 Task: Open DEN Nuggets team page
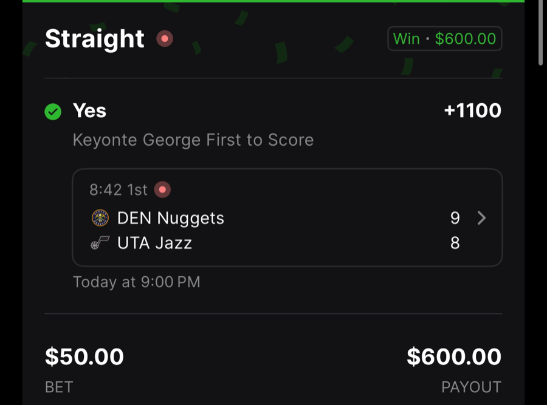pos(170,218)
